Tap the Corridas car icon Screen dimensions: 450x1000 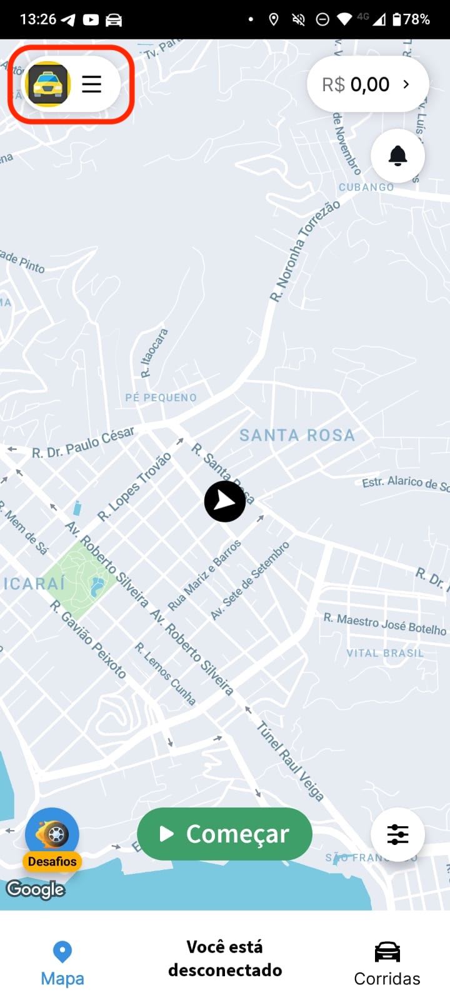click(387, 952)
